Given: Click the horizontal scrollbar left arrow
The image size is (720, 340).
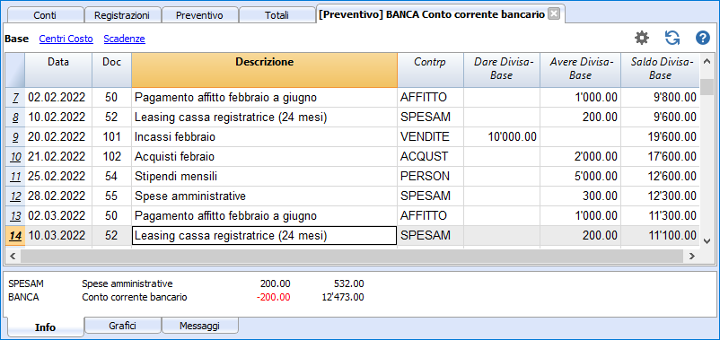Looking at the screenshot, I should coord(13,257).
